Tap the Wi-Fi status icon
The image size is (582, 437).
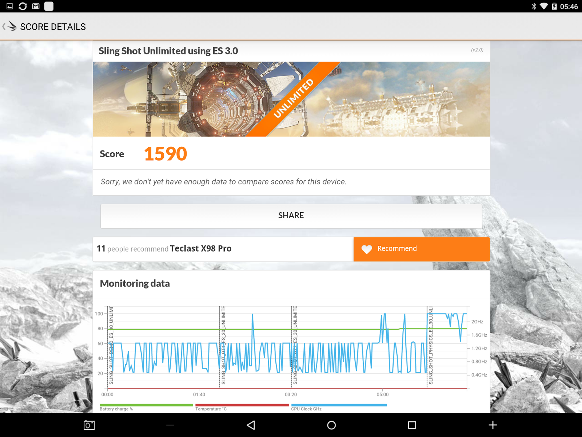coord(544,6)
